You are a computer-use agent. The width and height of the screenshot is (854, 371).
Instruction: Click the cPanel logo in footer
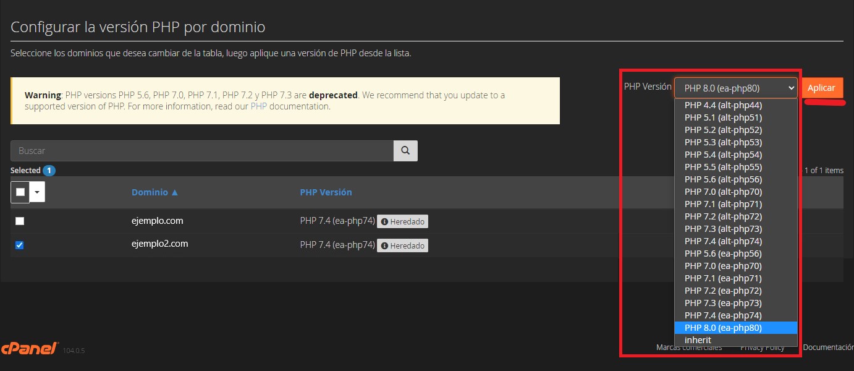pyautogui.click(x=30, y=348)
